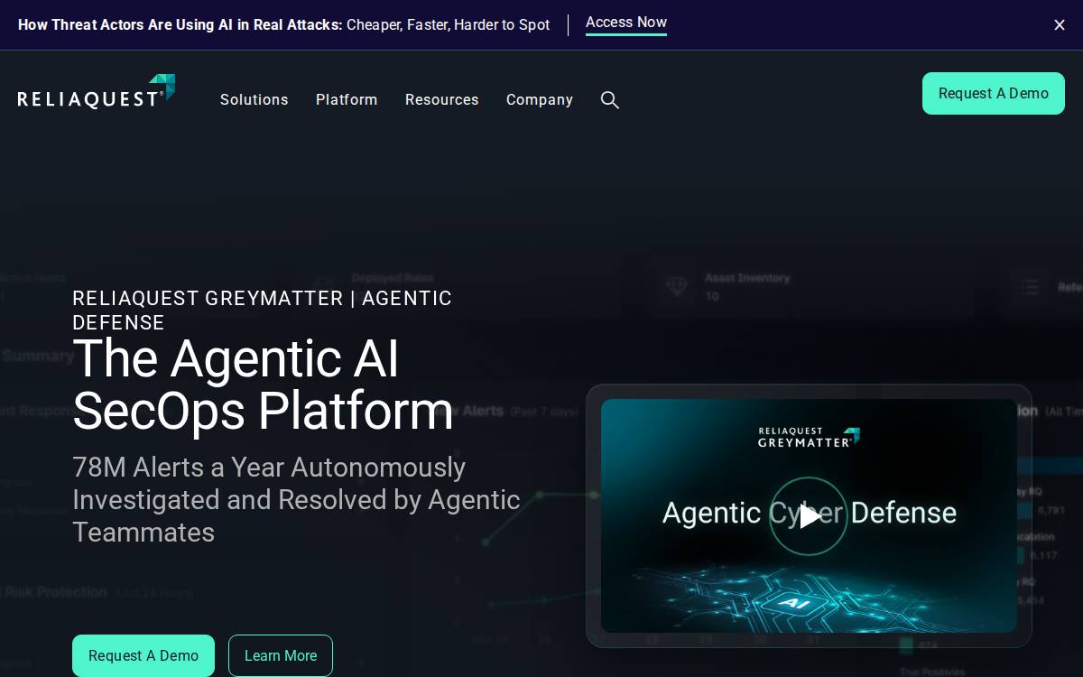
Task: Click the GreyMatter logo in video
Action: tap(809, 438)
